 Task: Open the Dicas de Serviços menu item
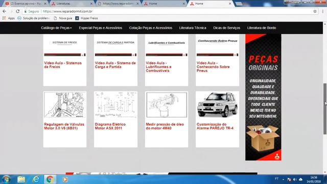227,28
